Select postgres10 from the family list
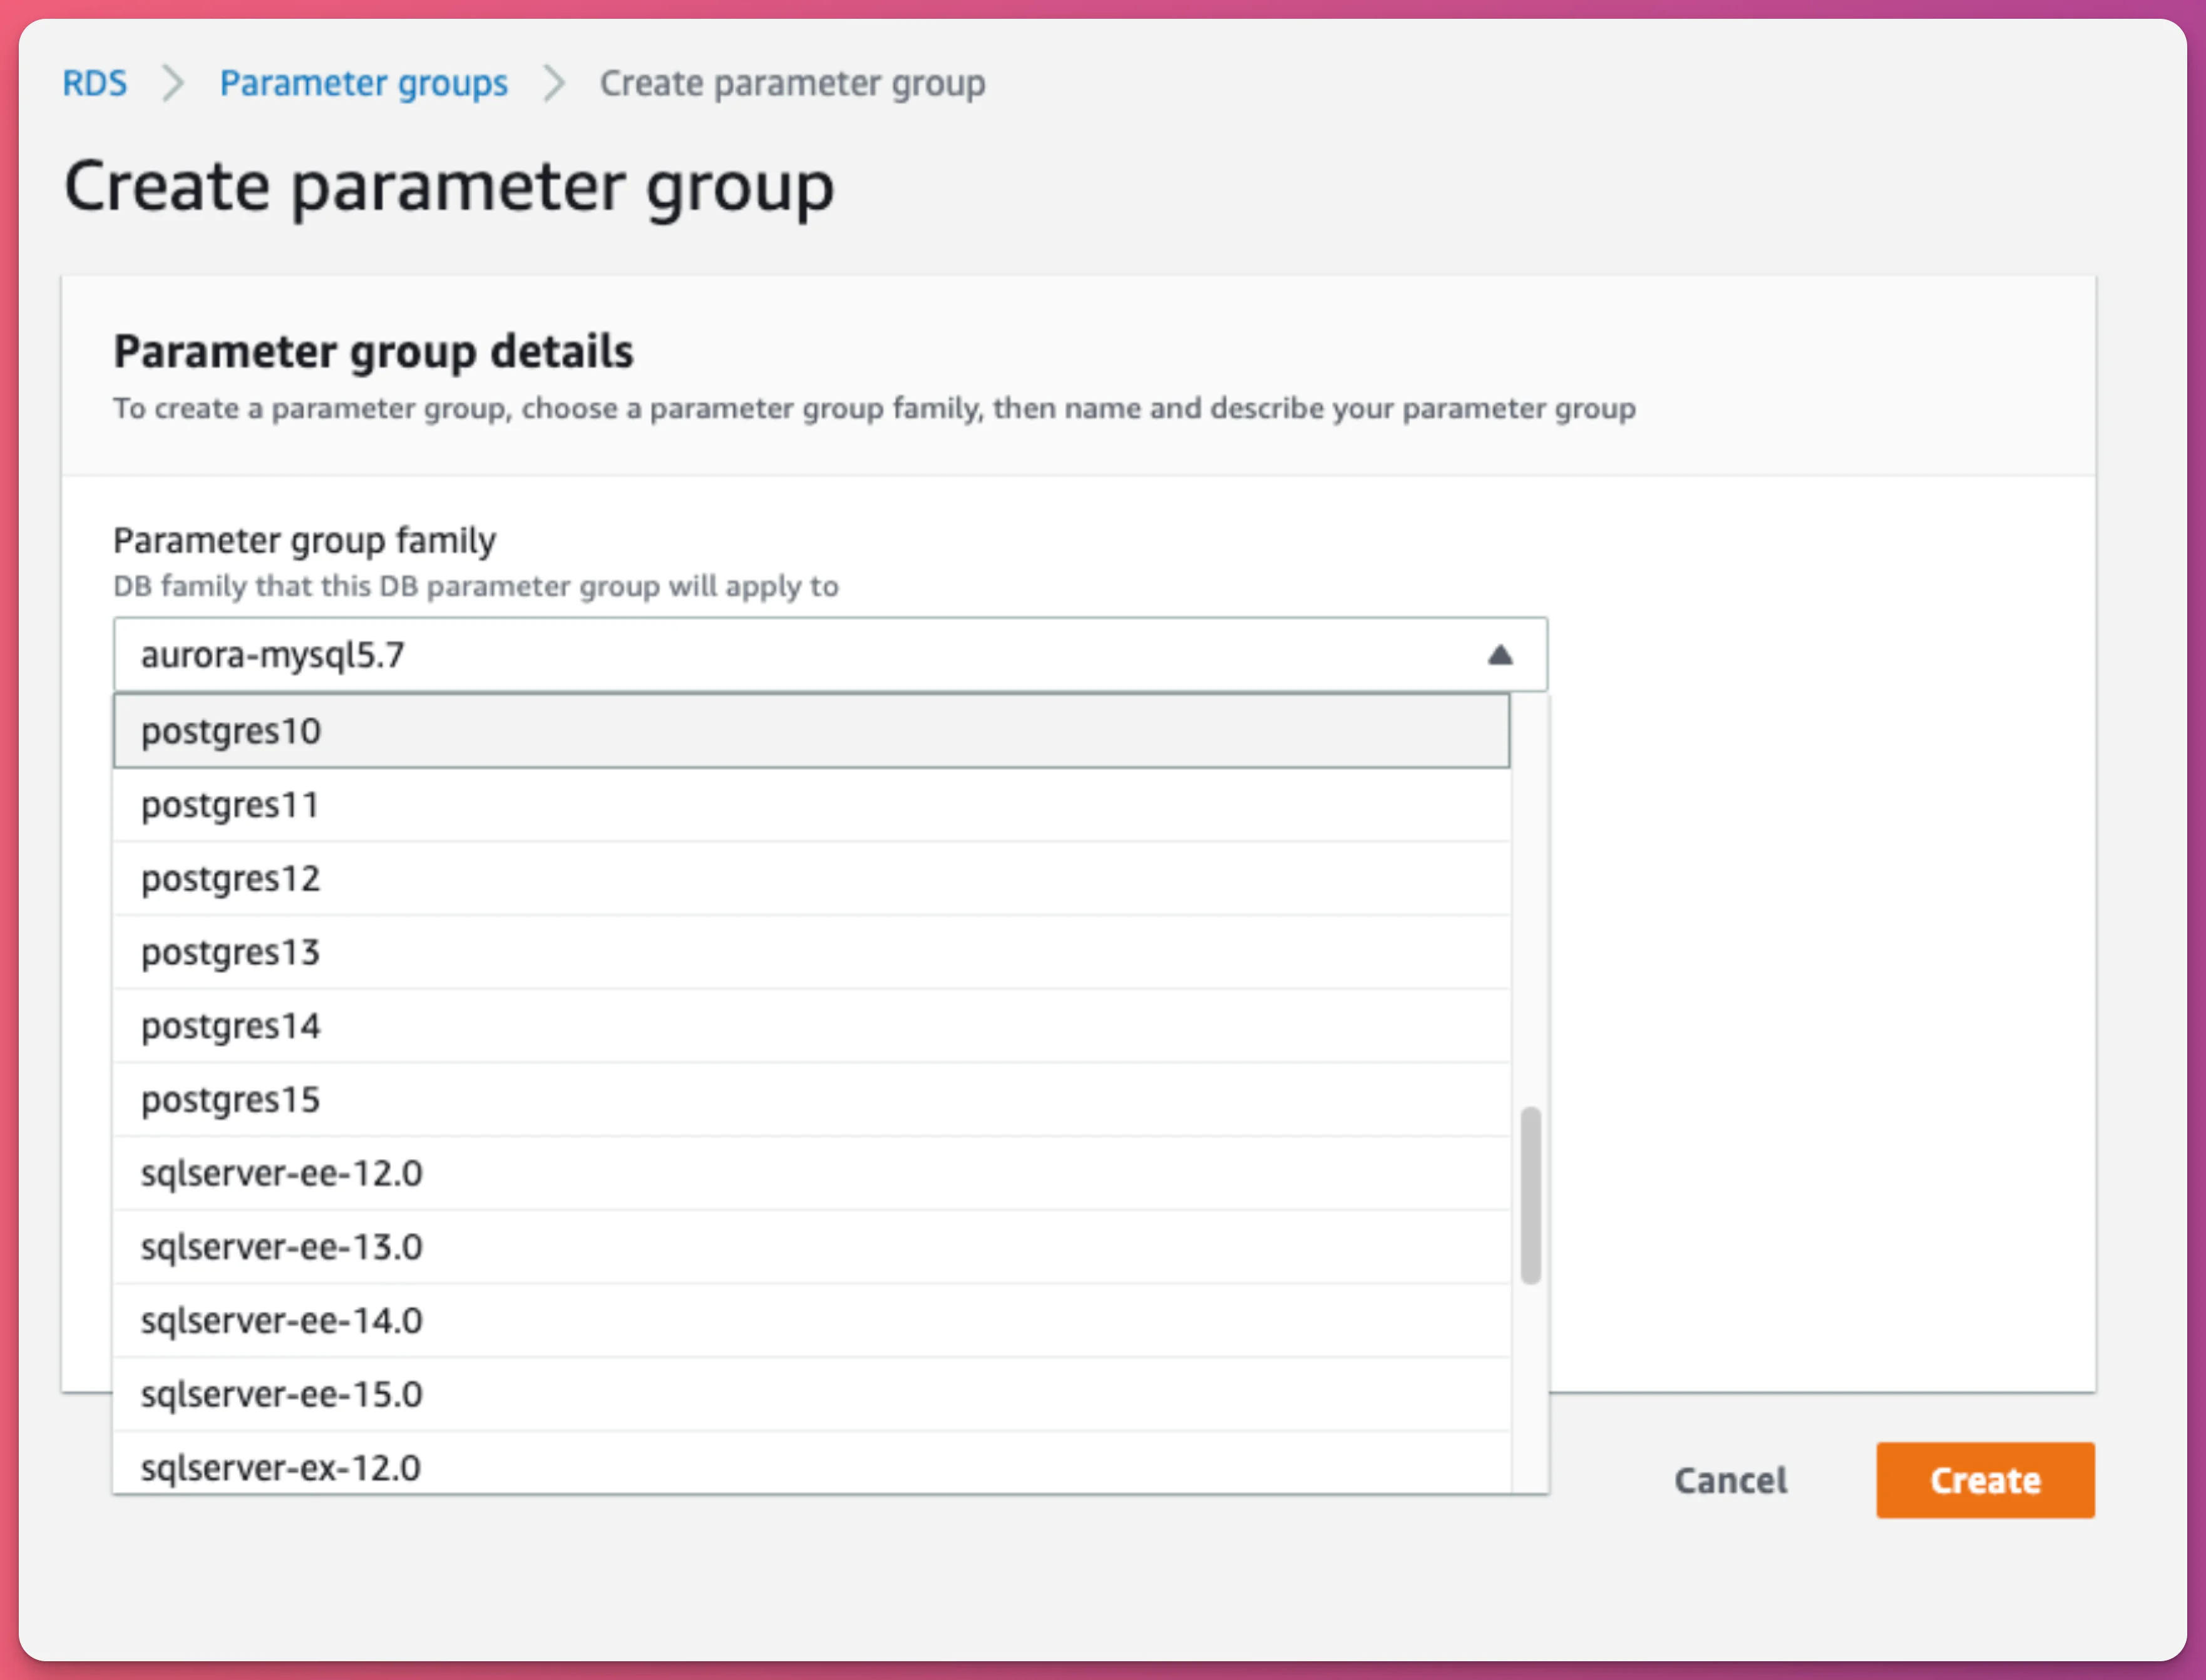Image resolution: width=2206 pixels, height=1680 pixels. click(812, 731)
